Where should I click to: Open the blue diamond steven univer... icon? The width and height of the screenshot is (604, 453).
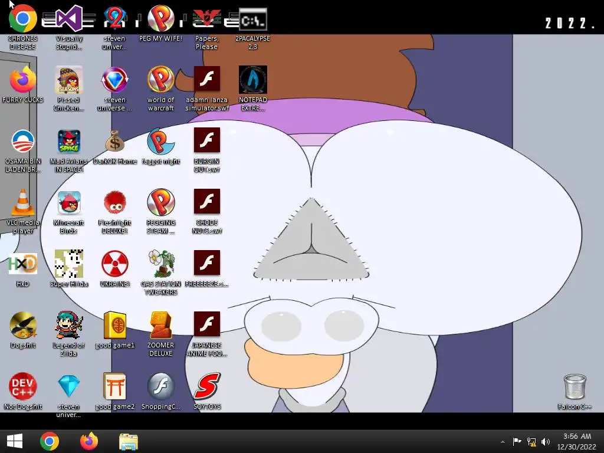click(69, 386)
